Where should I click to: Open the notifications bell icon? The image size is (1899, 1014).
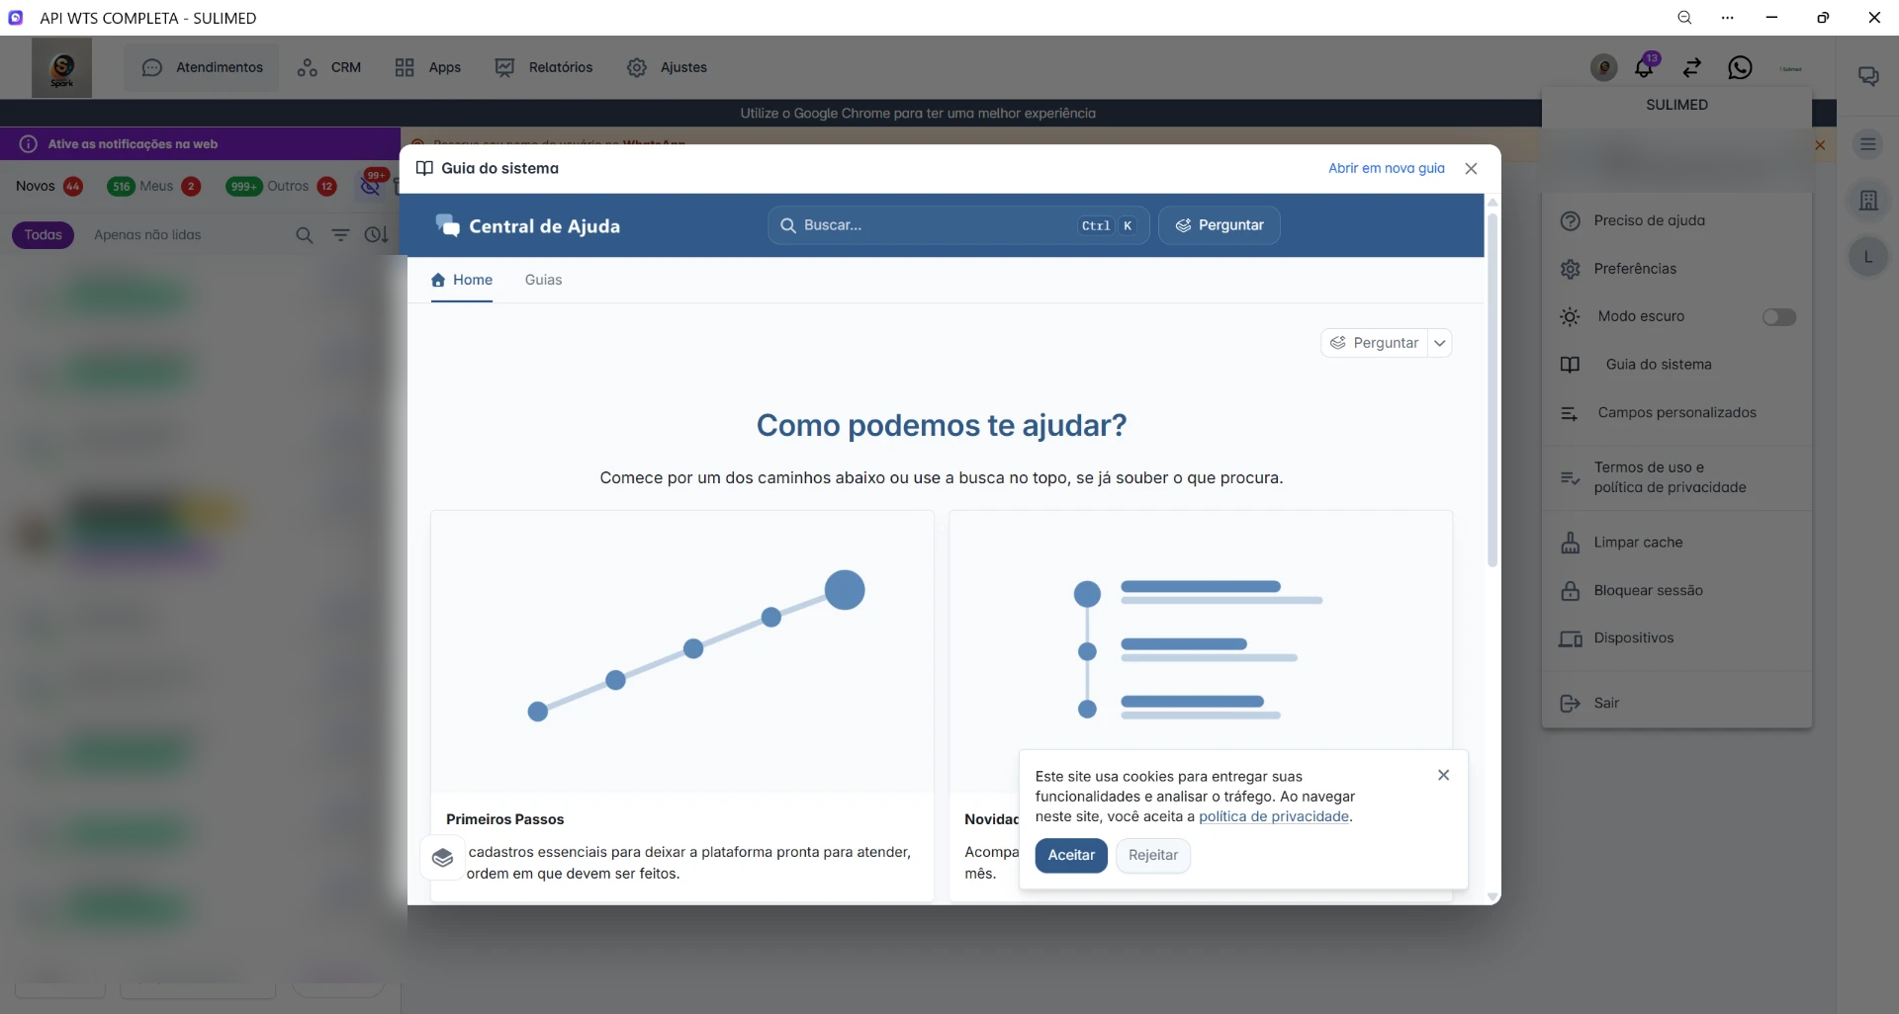[x=1644, y=67]
